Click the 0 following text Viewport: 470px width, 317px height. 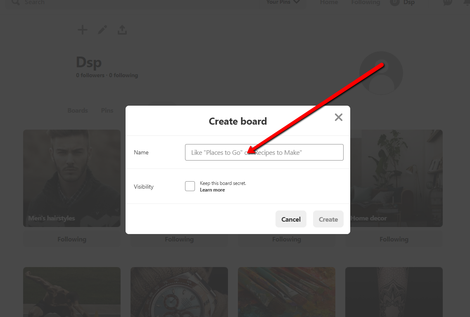coord(123,75)
